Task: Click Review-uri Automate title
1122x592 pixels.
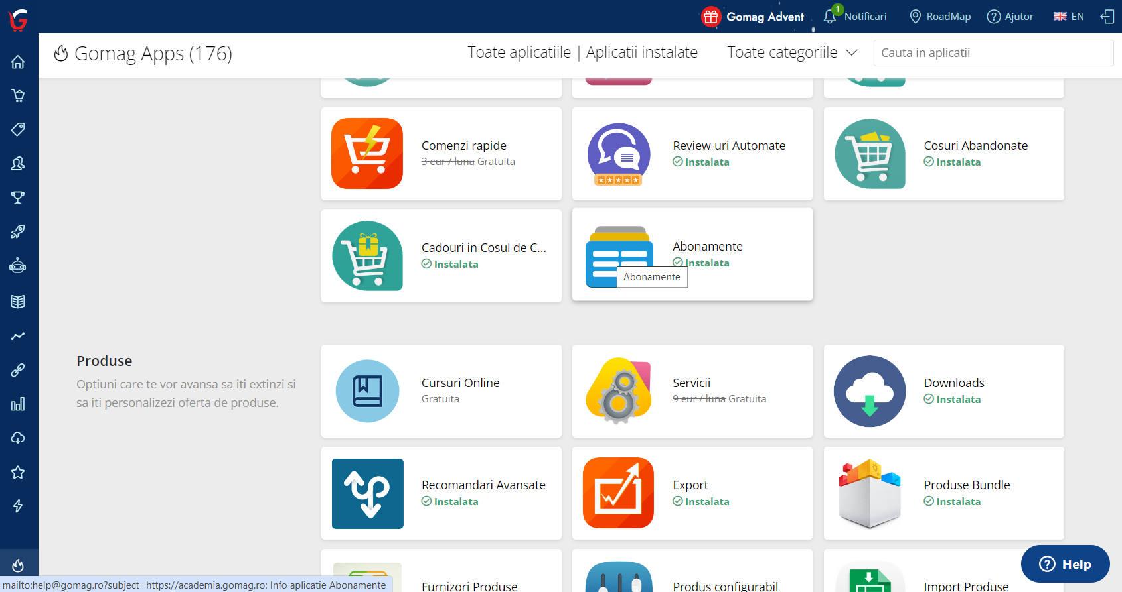Action: coord(729,145)
